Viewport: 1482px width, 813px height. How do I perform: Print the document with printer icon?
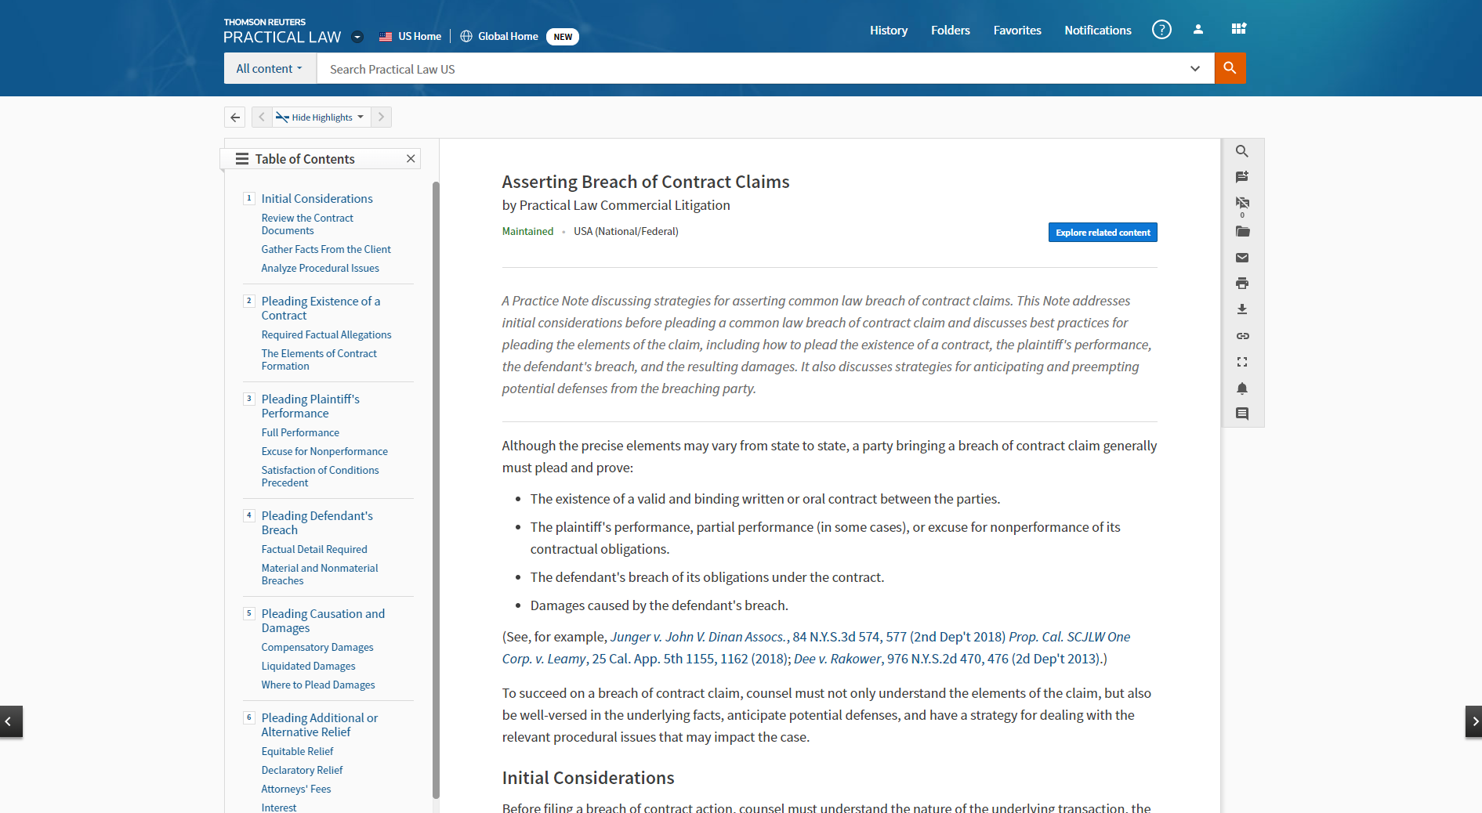point(1242,284)
